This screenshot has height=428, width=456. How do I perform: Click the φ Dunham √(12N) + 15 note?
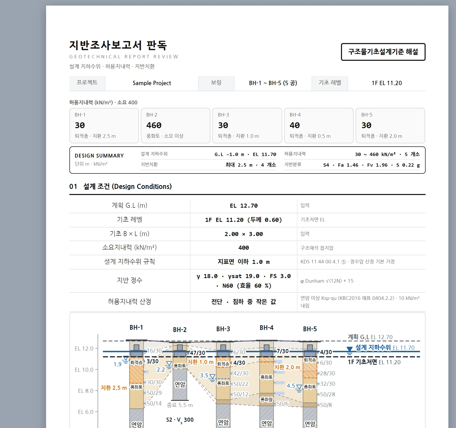(x=327, y=281)
